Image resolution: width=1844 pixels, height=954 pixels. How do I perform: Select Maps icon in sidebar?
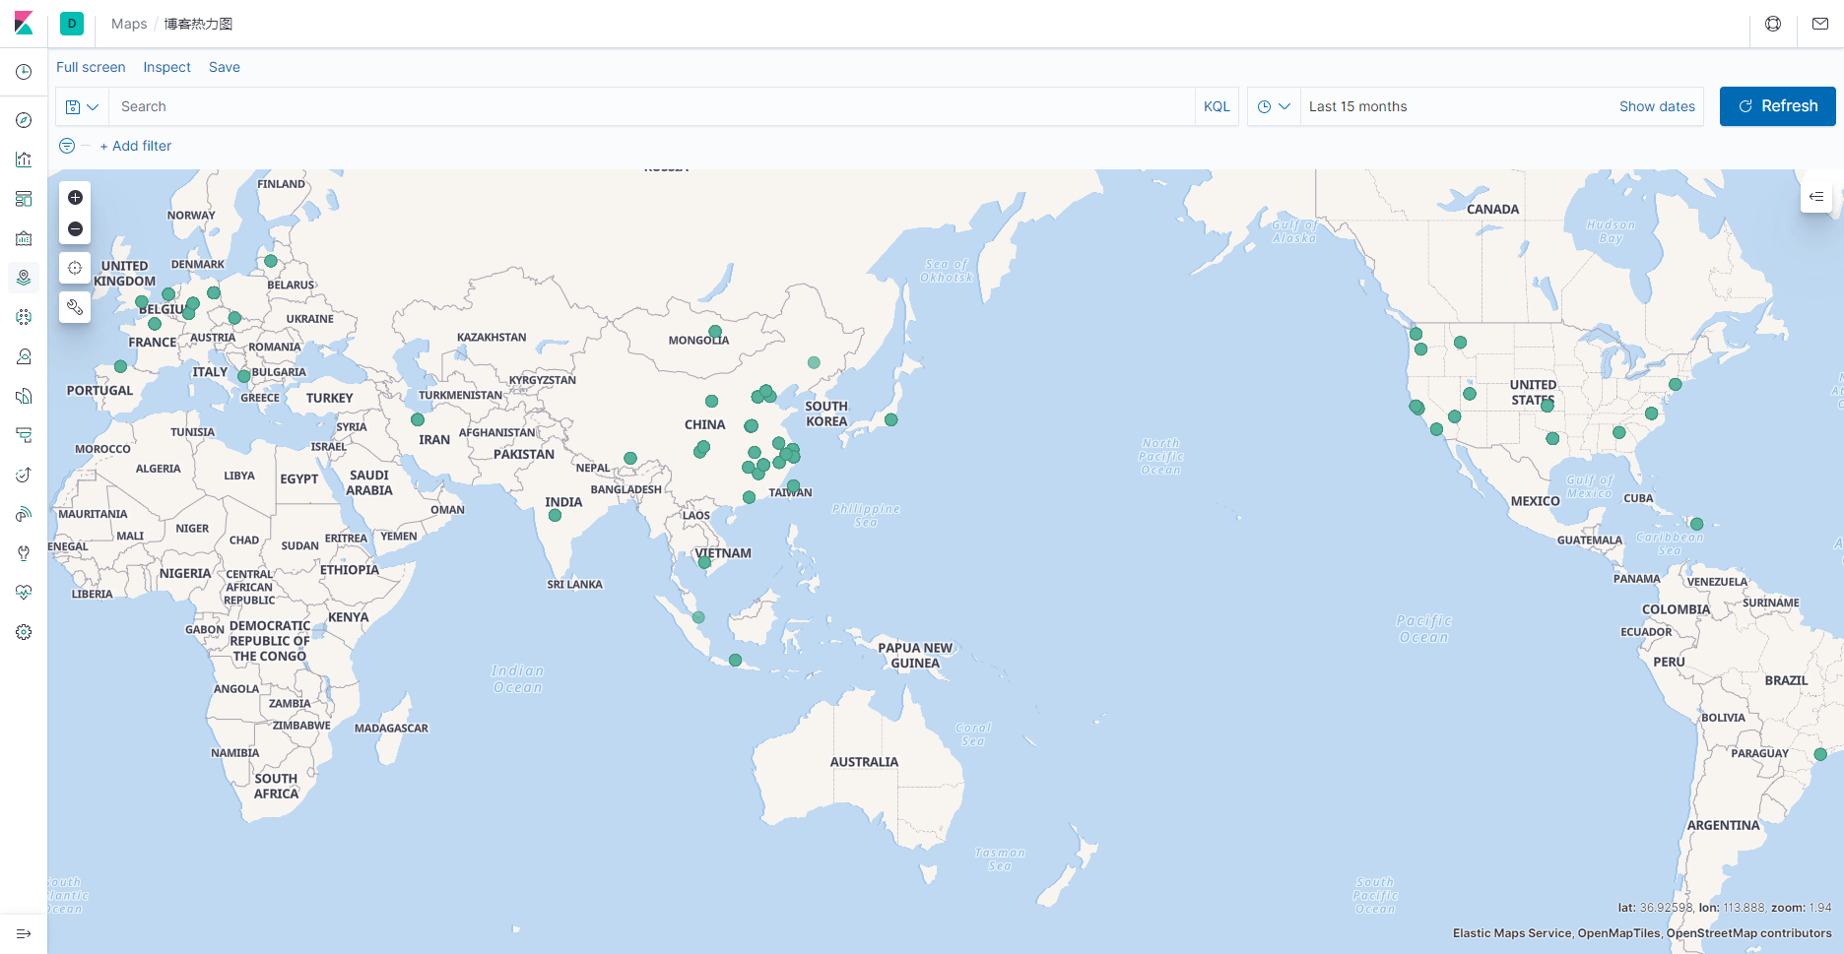(x=24, y=278)
